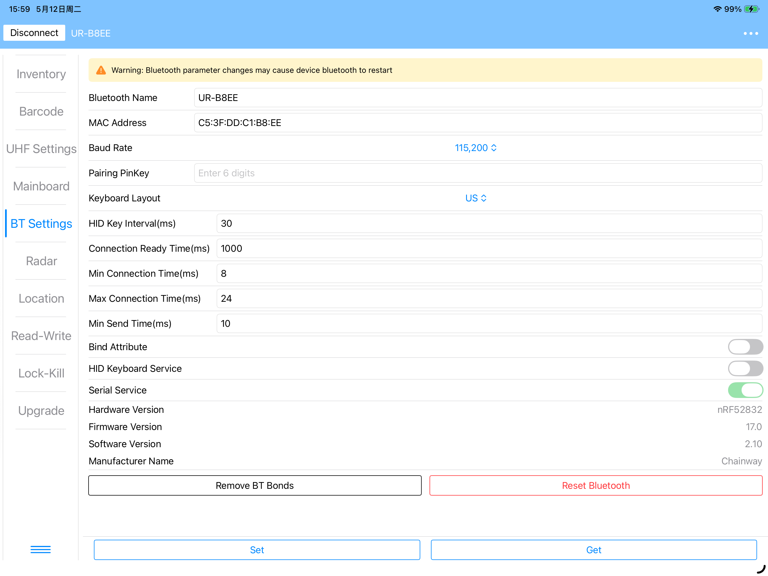Screen dimensions: 768x576
Task: Tap the nRF52832 hardware version value
Action: (x=740, y=409)
